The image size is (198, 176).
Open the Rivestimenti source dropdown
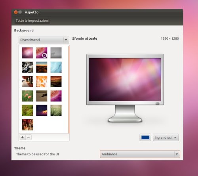(x=44, y=40)
